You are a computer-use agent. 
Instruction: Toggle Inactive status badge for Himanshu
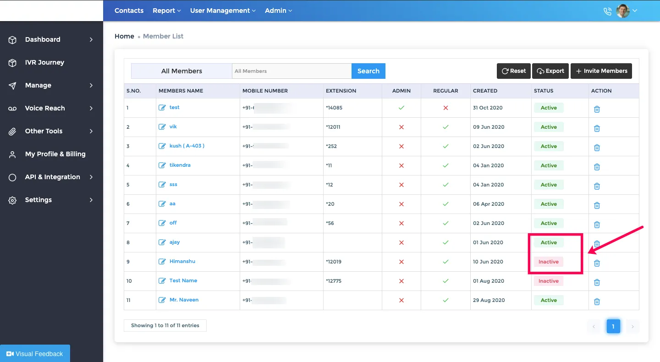click(x=549, y=262)
